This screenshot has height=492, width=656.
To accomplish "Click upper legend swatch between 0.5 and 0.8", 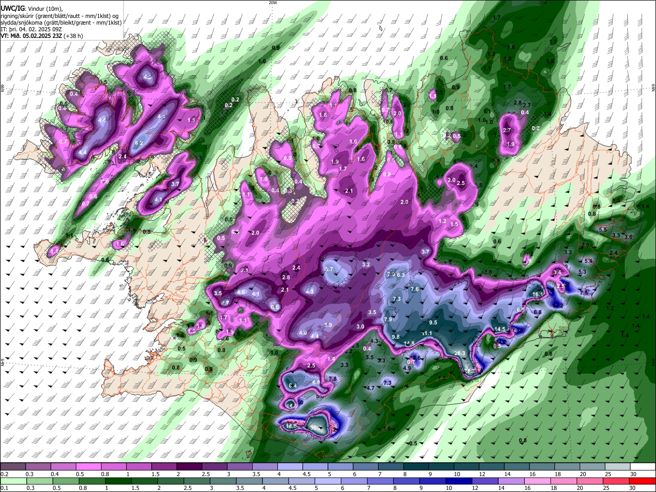I will click(x=88, y=466).
